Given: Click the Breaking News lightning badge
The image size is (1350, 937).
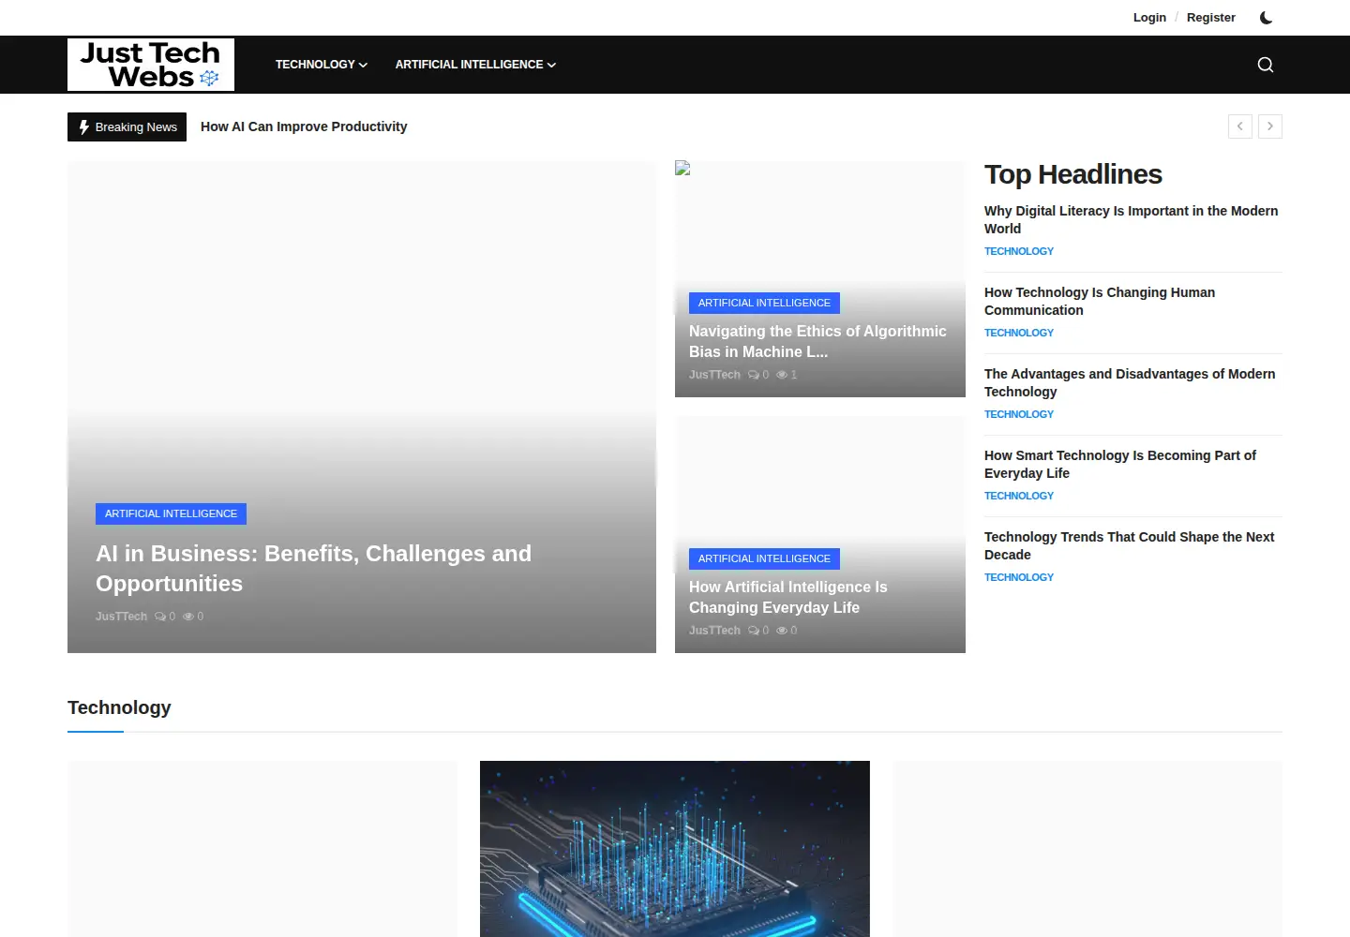Looking at the screenshot, I should [127, 126].
